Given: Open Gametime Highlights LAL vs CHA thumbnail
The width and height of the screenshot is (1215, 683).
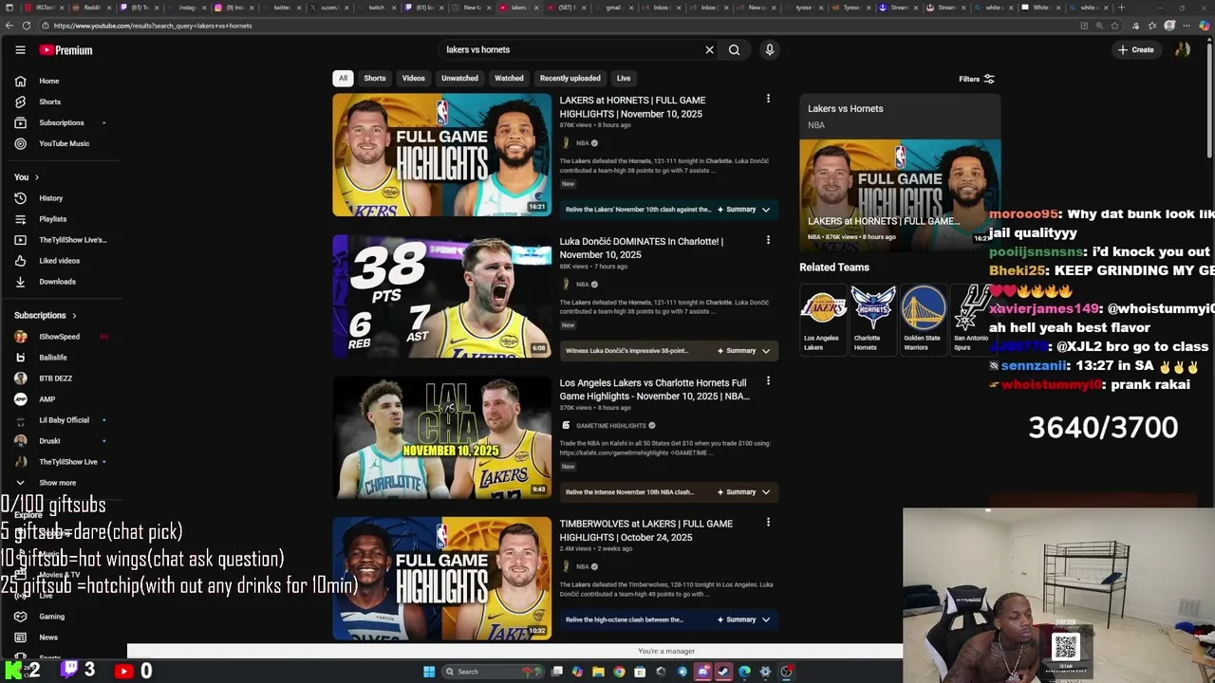Looking at the screenshot, I should [441, 437].
